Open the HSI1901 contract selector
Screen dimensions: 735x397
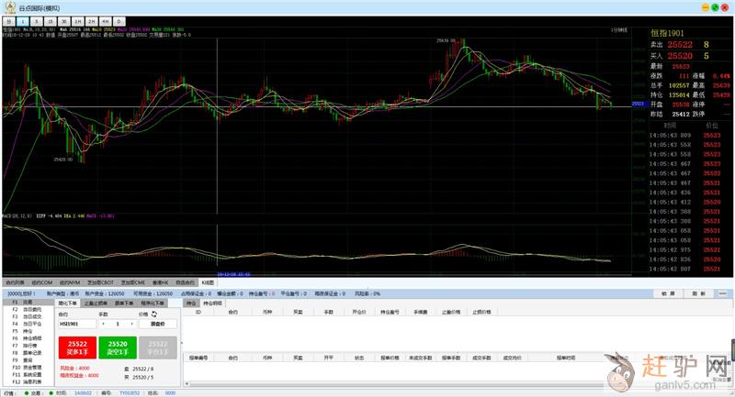pyautogui.click(x=75, y=324)
